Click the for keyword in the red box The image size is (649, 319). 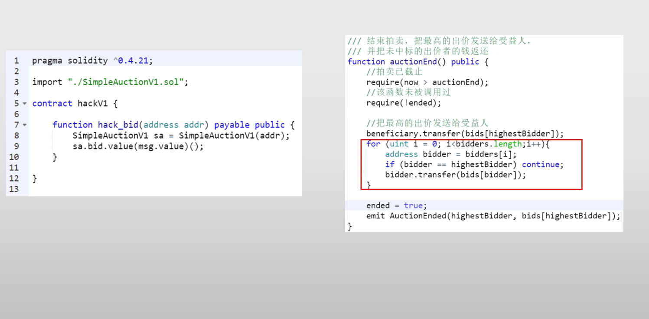[x=373, y=144]
